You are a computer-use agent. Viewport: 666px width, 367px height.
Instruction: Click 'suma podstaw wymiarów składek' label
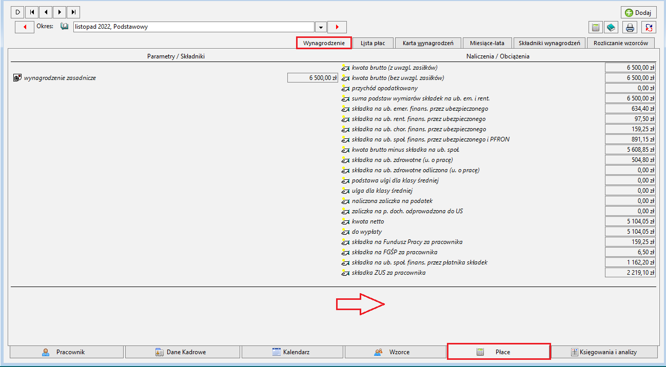tap(420, 98)
